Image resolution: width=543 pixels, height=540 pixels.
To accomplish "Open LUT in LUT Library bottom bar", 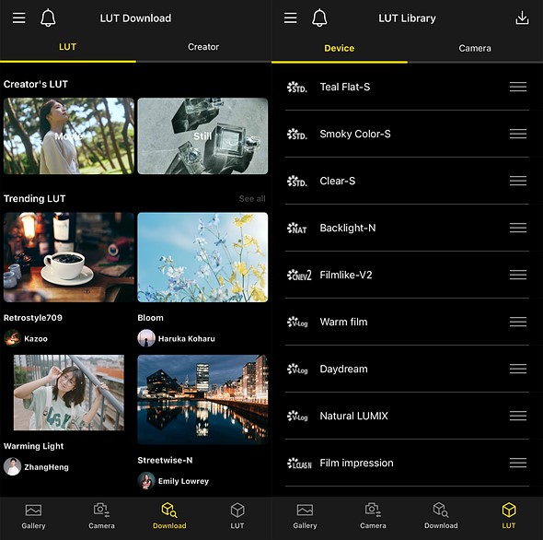I will coord(509,516).
